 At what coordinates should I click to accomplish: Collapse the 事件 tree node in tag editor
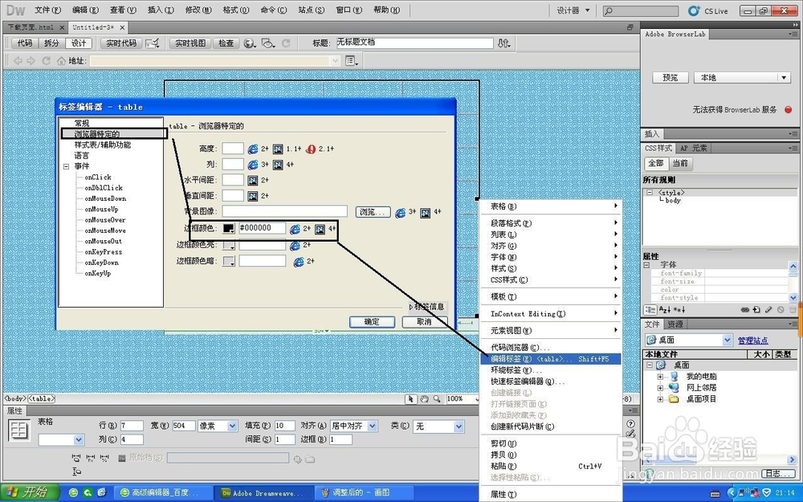(x=66, y=166)
